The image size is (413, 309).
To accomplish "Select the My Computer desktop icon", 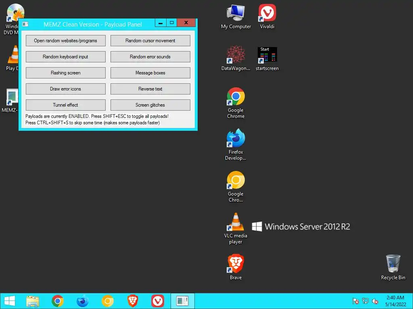I will coord(236,16).
